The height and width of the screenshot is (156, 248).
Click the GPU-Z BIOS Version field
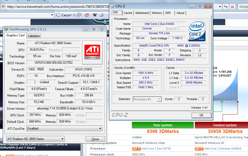[x=54, y=63]
